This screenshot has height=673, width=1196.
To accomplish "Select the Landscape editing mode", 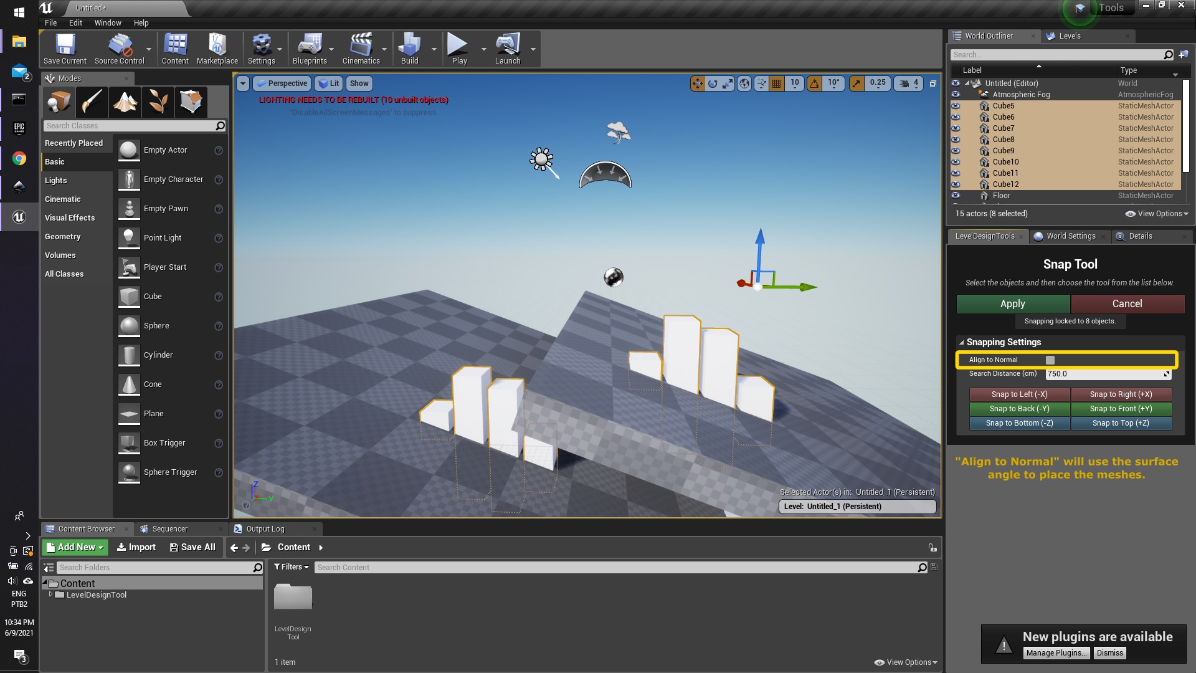I will pos(125,102).
